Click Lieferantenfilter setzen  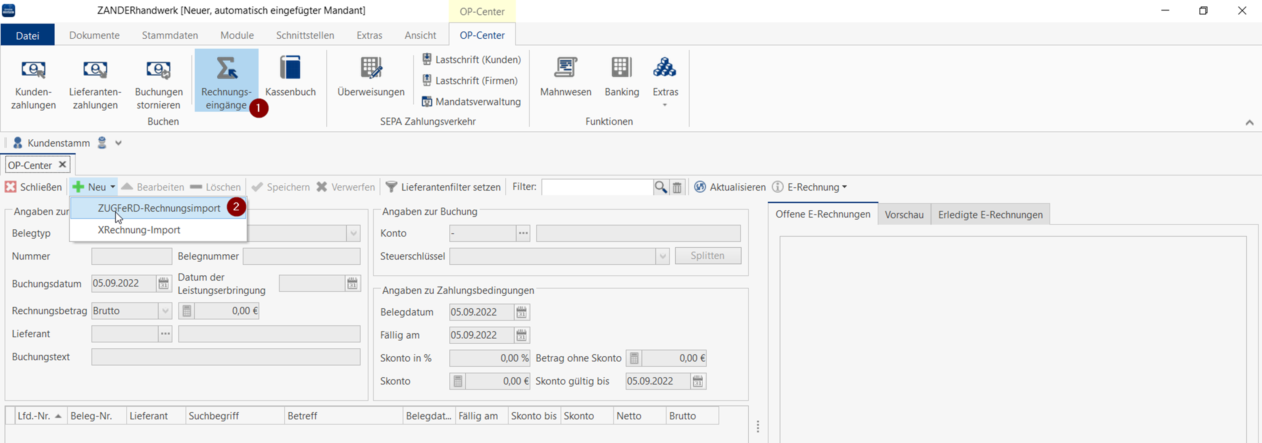click(443, 187)
